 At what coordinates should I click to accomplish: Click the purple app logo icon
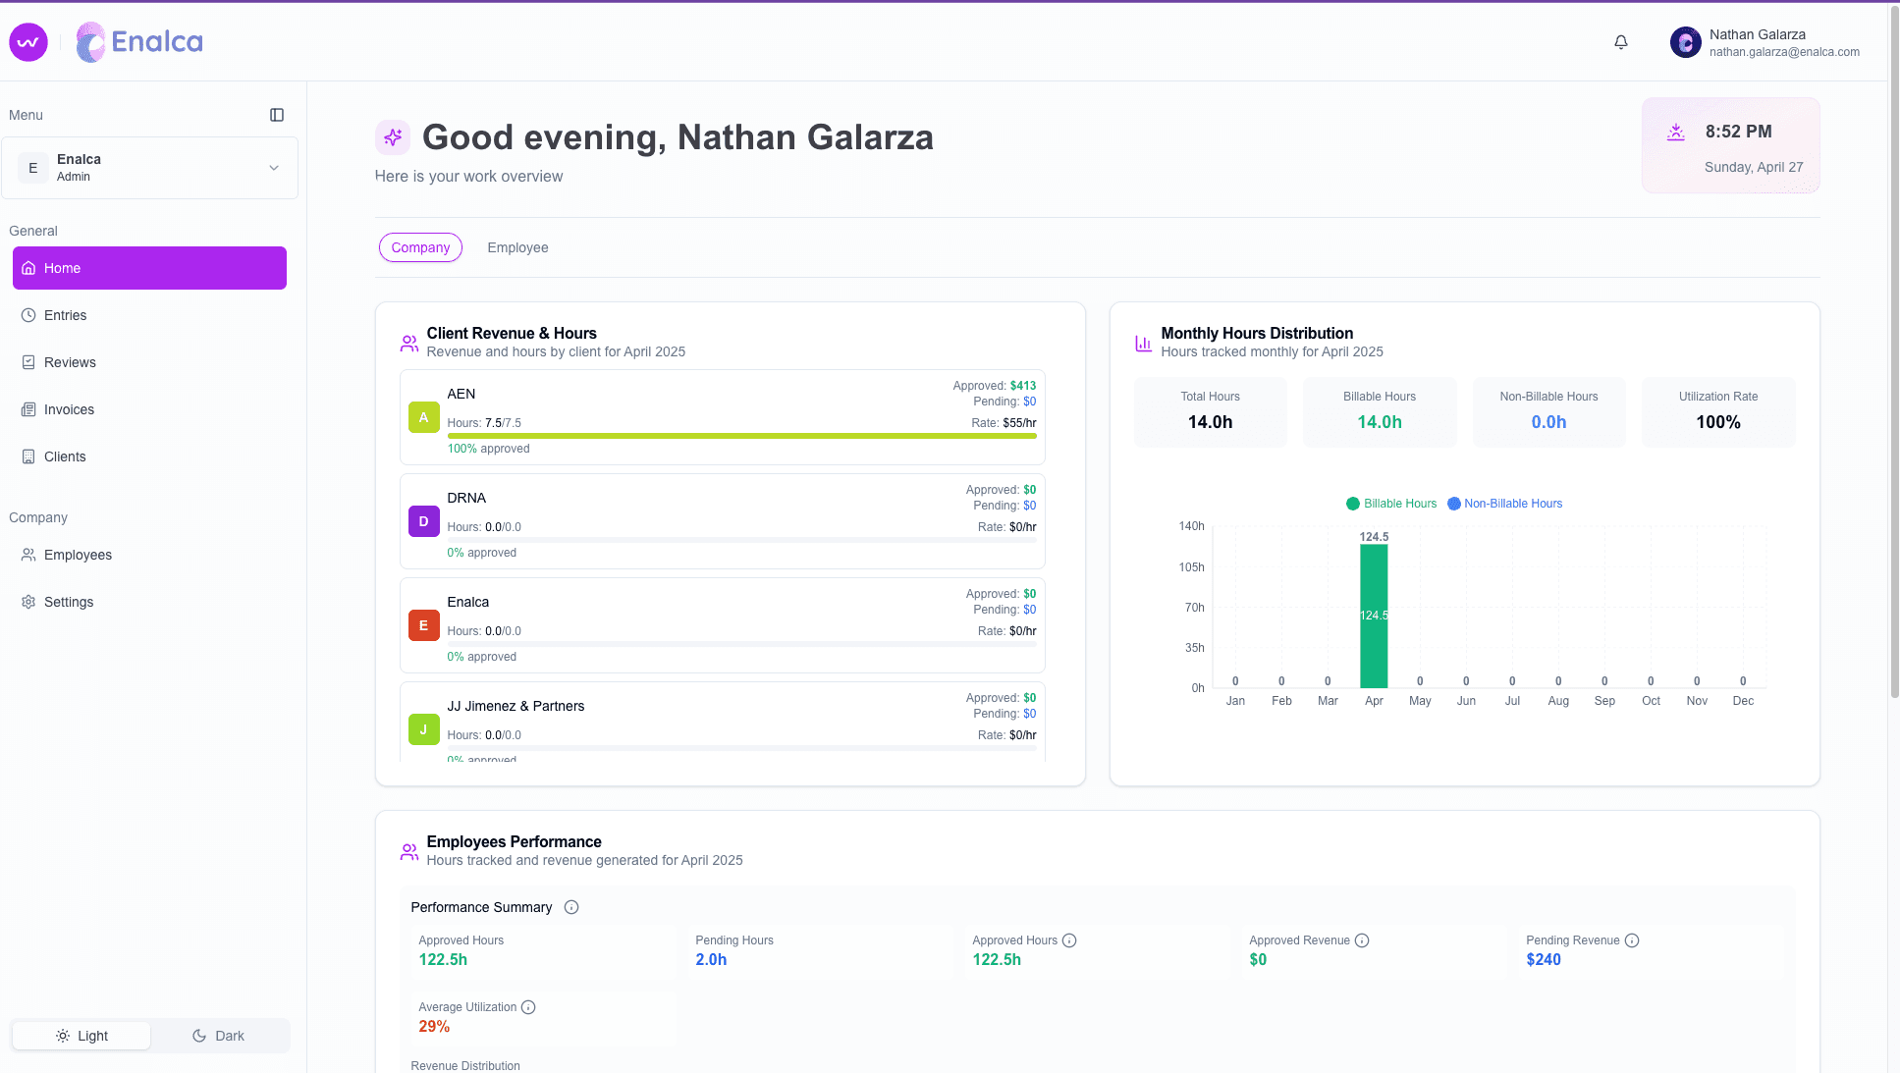(28, 42)
